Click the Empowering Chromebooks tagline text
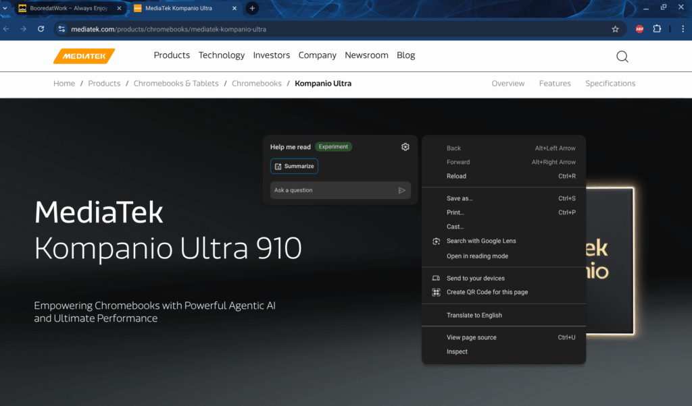This screenshot has height=406, width=692. coord(155,312)
